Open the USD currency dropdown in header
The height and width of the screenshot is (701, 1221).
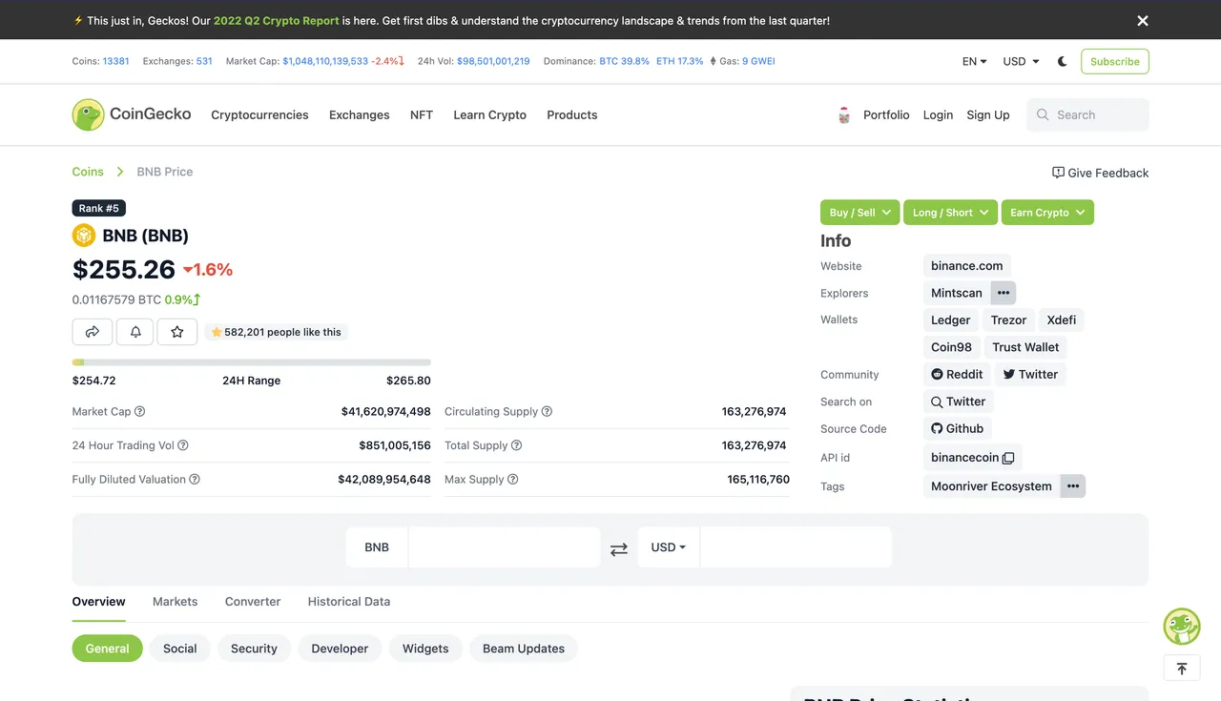tap(1022, 61)
